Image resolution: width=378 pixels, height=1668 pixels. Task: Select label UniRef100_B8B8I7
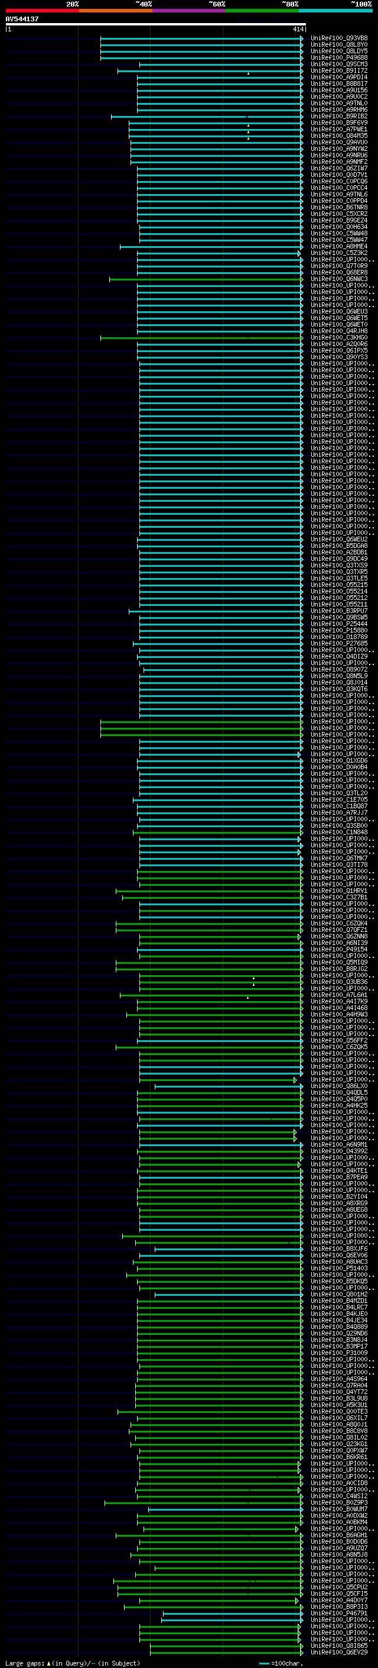339,83
